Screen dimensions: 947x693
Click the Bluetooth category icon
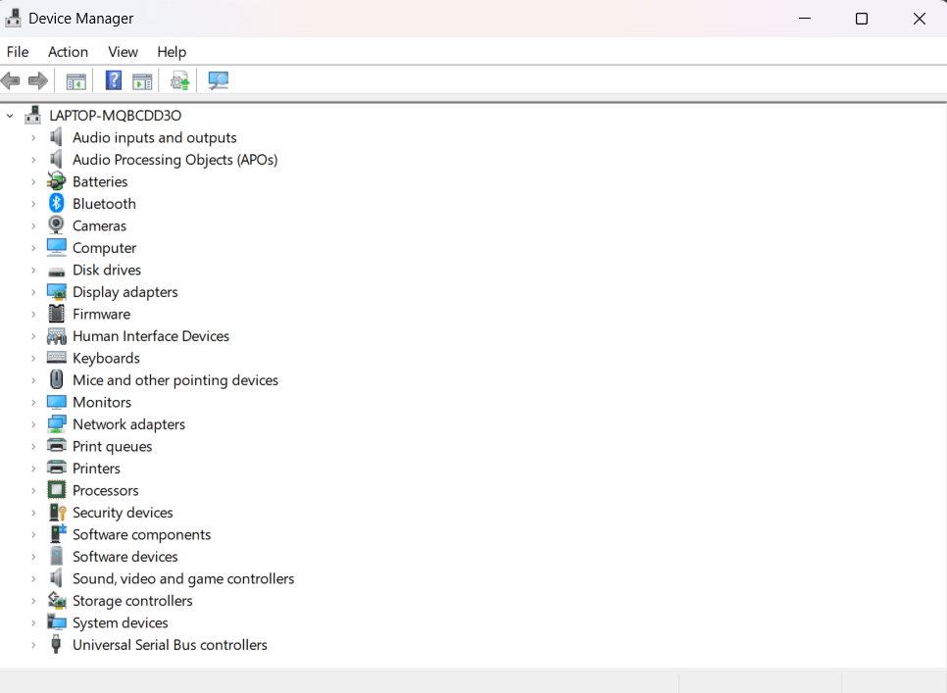57,204
